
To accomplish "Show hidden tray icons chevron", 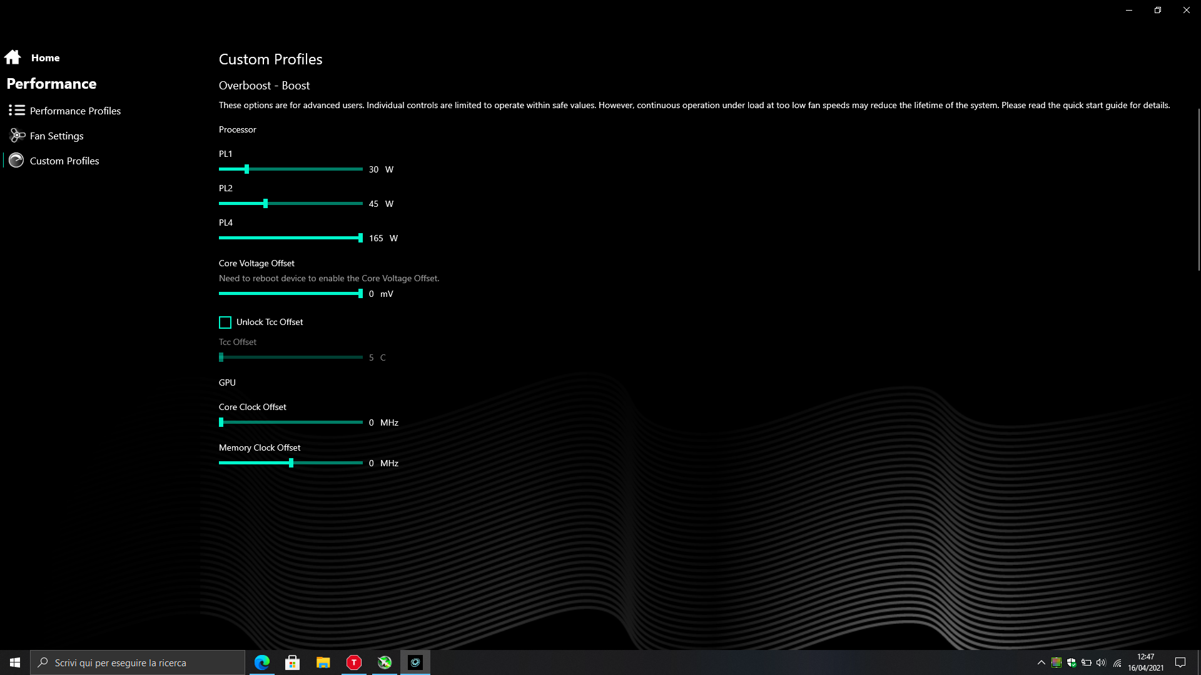I will point(1041,662).
